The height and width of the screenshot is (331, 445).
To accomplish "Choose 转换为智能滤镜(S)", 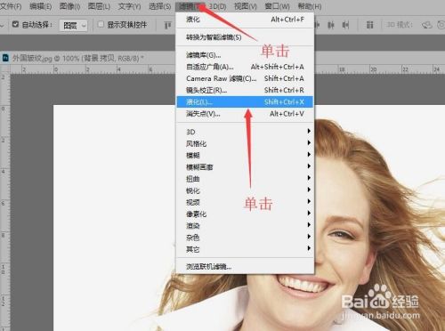I will coord(245,37).
